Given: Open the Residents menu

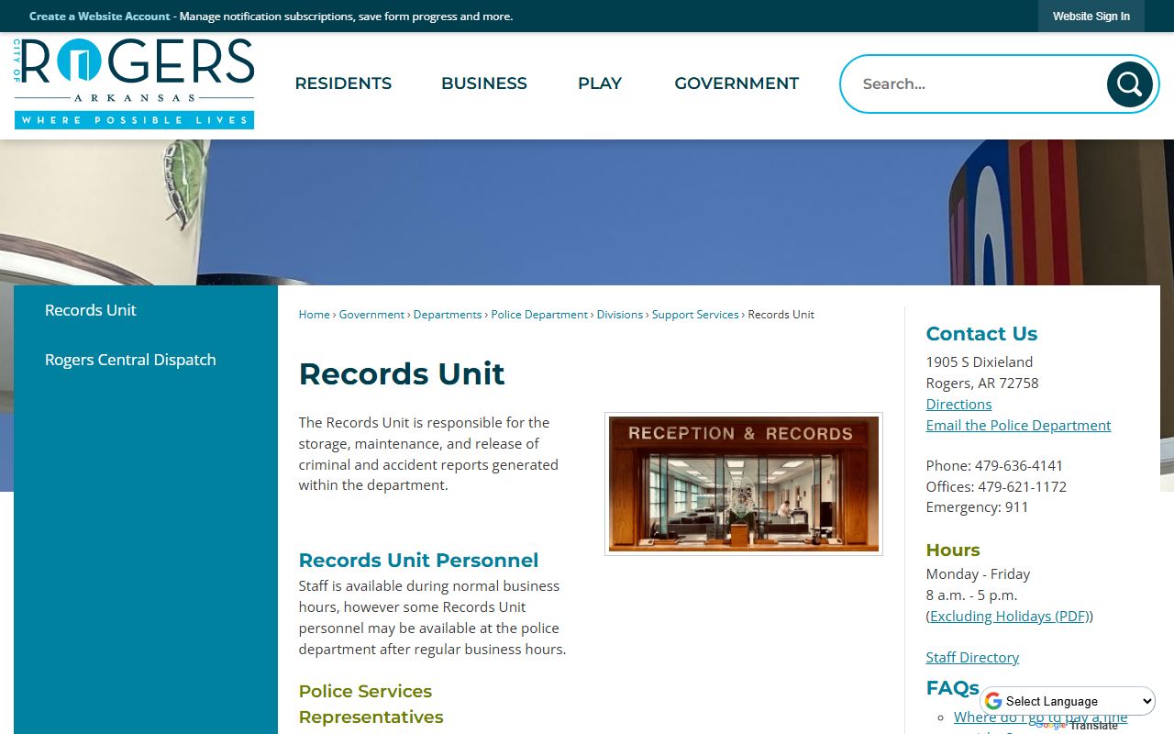Looking at the screenshot, I should point(343,83).
